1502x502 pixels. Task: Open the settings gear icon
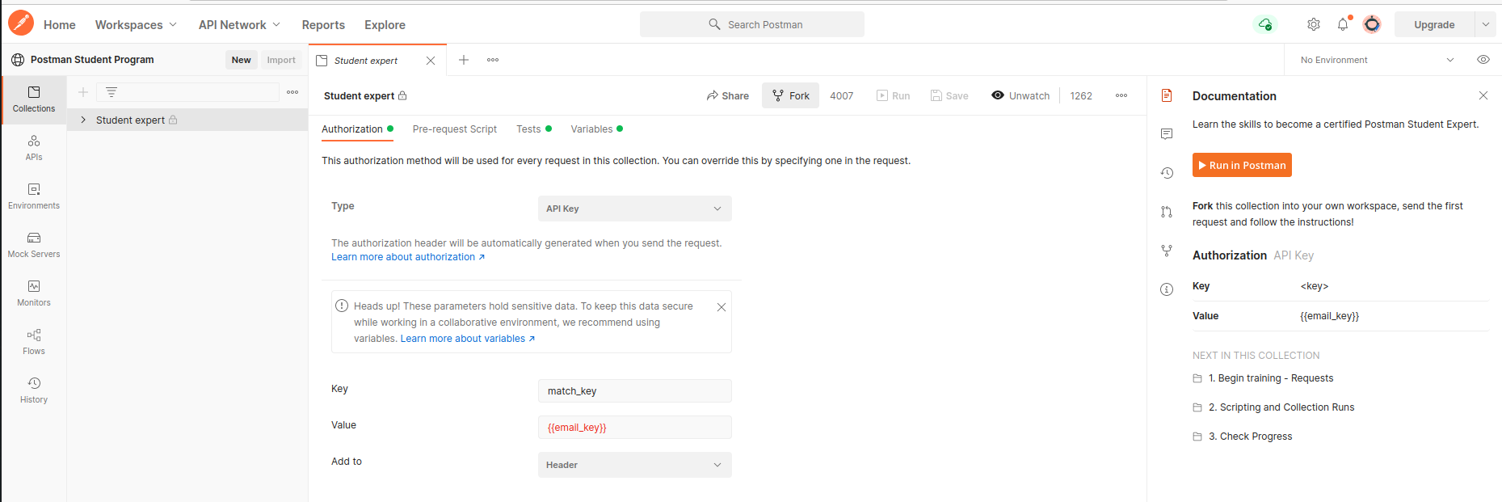[x=1314, y=24]
